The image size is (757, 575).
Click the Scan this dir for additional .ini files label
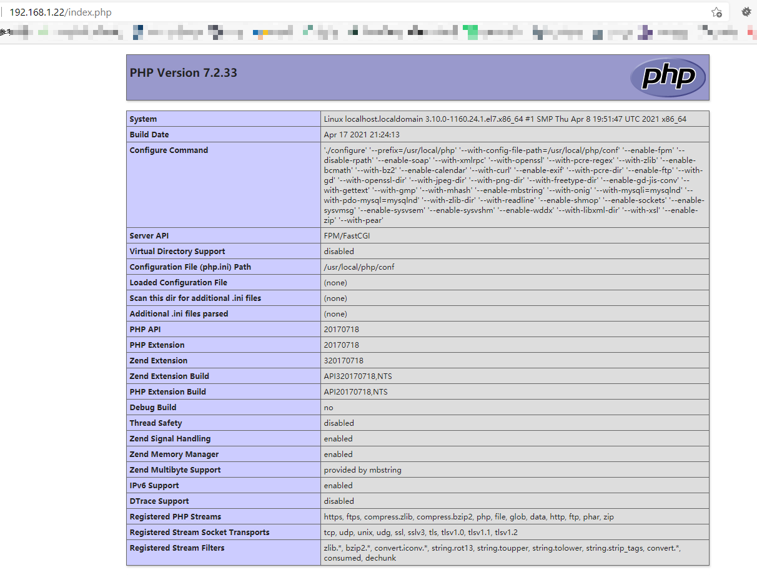(x=195, y=298)
